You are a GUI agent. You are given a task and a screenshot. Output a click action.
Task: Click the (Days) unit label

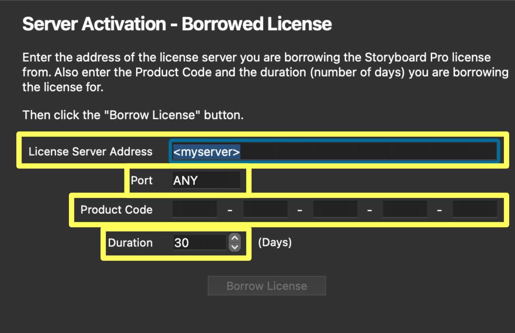point(275,242)
